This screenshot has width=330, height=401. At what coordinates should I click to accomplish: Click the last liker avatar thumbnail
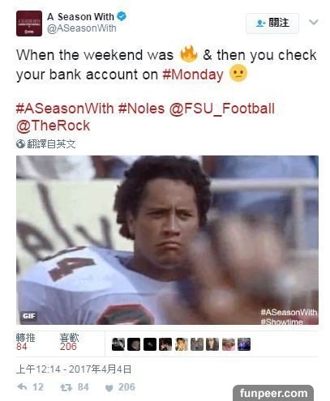[x=244, y=344]
